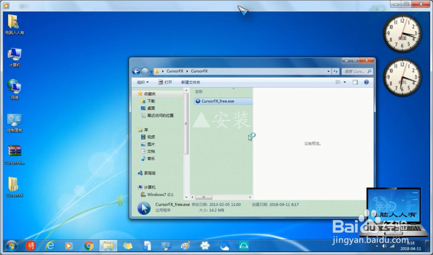The image size is (433, 255).
Task: Select CursorFX_free.exe in the file list
Action: tap(223, 101)
